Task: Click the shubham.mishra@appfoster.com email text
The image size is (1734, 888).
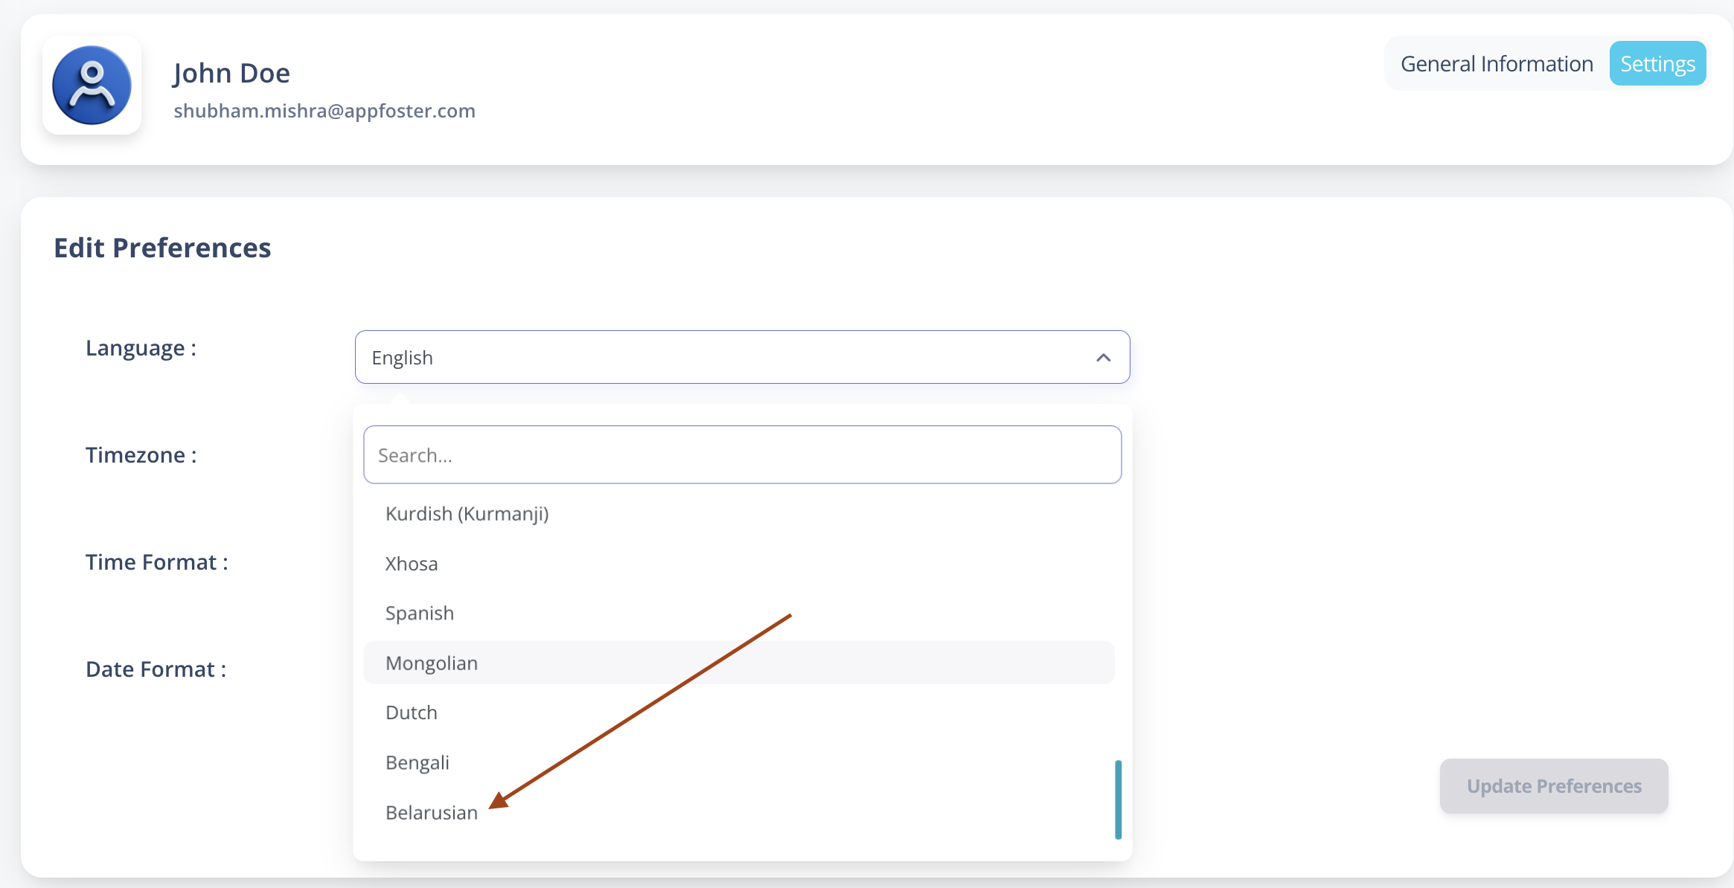Action: (324, 111)
